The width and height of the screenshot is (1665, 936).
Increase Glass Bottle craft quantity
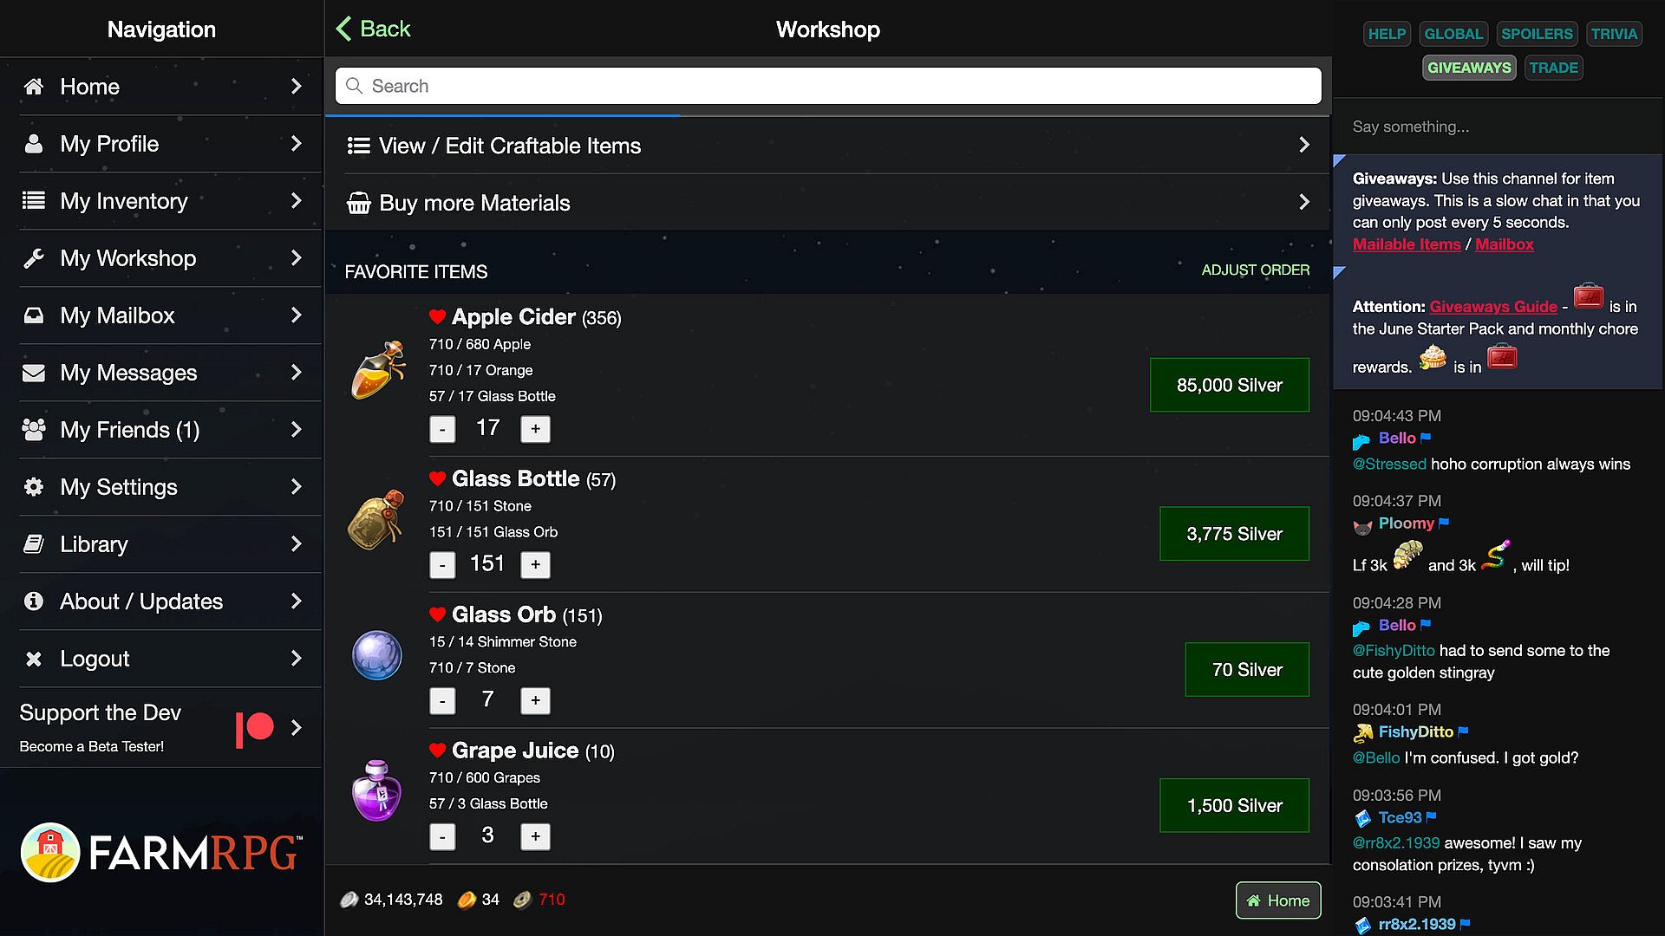pyautogui.click(x=535, y=565)
